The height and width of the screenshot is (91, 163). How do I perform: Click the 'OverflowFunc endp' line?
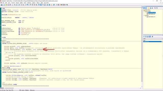(10, 84)
